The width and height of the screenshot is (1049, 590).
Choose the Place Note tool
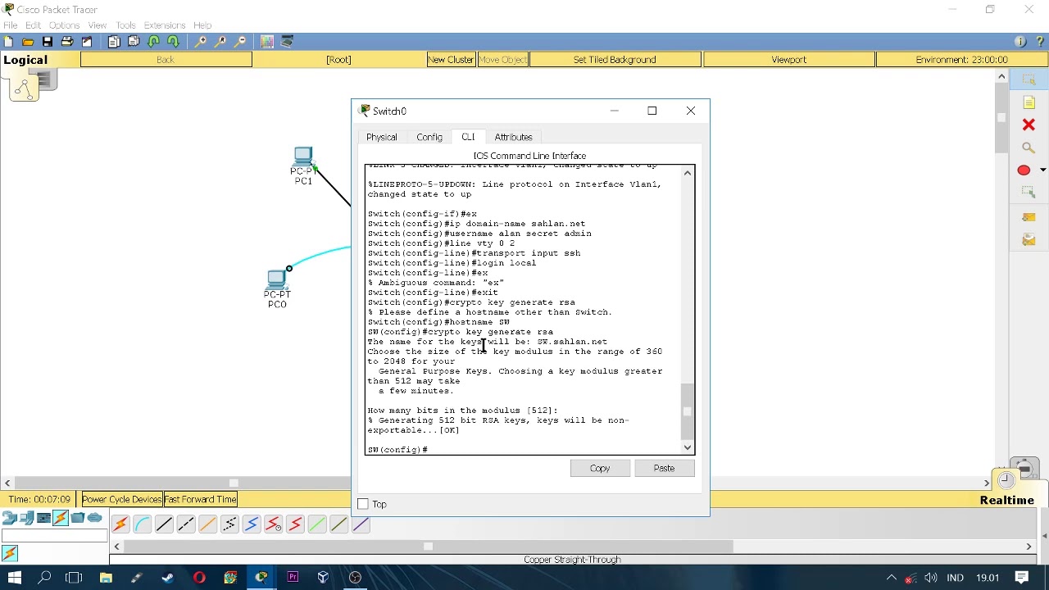tap(1029, 102)
